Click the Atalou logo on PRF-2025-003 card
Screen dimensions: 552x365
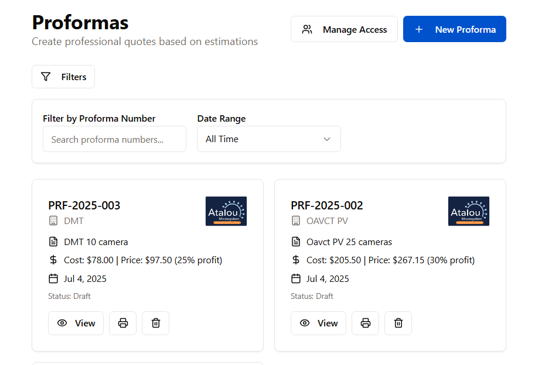click(226, 211)
